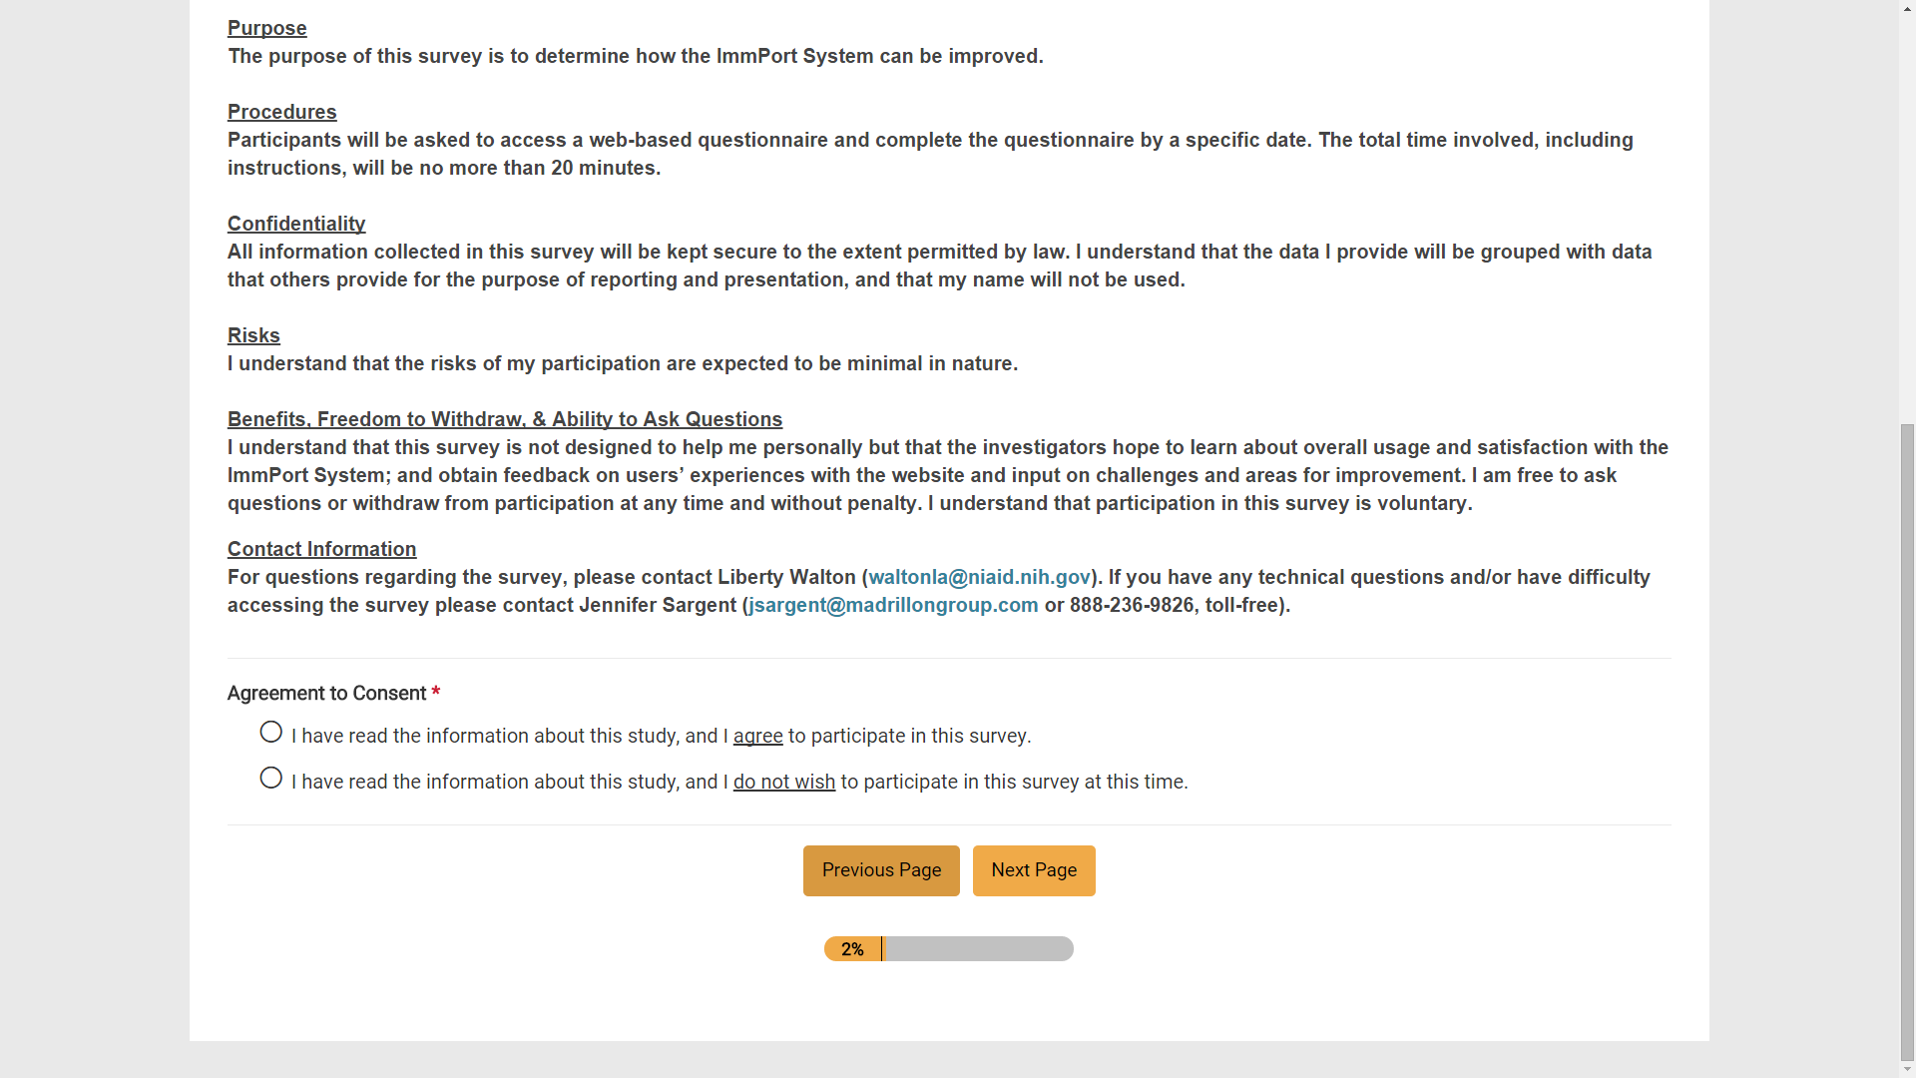1916x1078 pixels.
Task: Click the waltonla@niaid.nih.gov email link
Action: click(979, 578)
